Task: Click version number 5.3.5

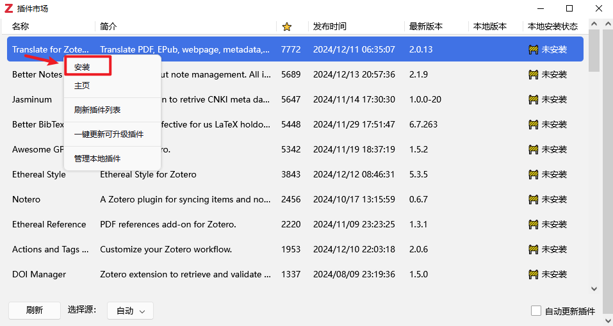Action: click(x=419, y=174)
